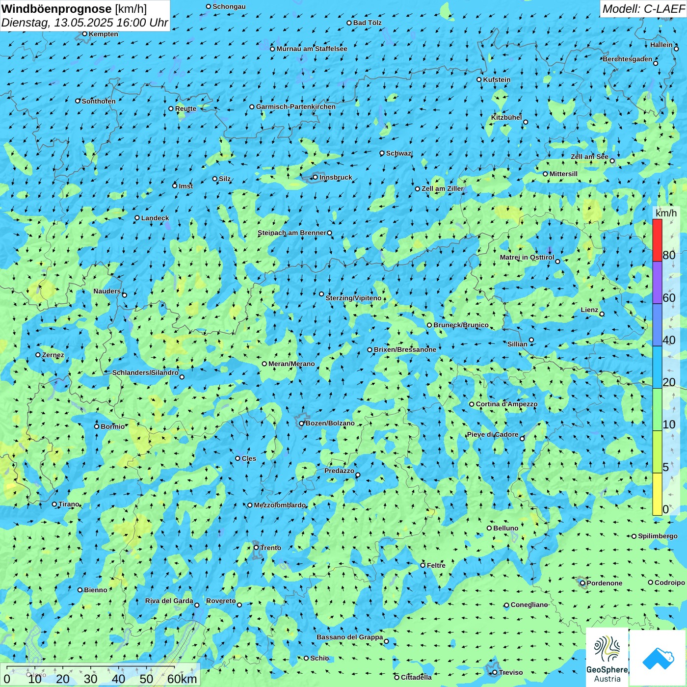Click the Hallein label

pos(661,45)
